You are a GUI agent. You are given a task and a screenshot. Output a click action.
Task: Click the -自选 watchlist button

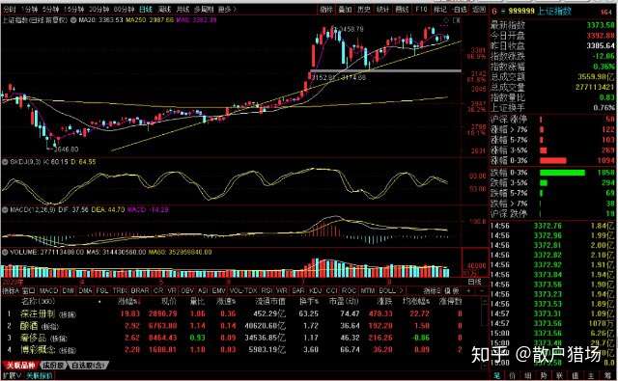click(460, 9)
